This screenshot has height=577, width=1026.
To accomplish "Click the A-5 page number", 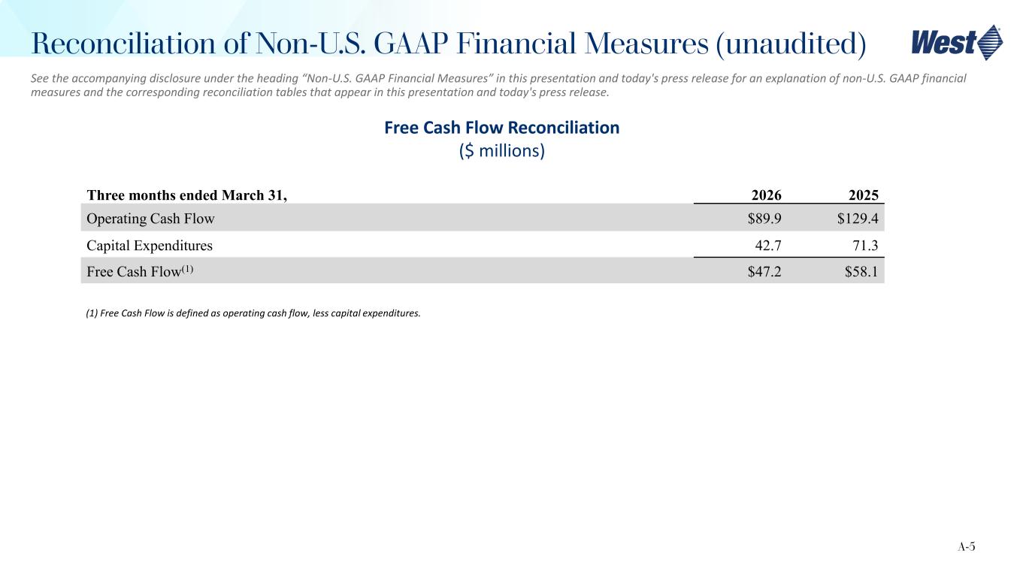I will pyautogui.click(x=967, y=547).
